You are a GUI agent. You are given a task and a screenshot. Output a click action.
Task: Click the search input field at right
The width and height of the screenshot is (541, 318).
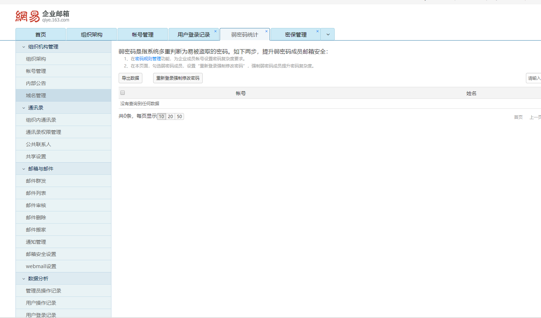tap(533, 78)
